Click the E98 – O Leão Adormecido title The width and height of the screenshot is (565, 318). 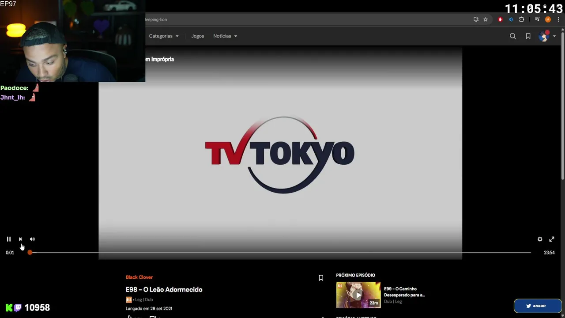point(164,290)
